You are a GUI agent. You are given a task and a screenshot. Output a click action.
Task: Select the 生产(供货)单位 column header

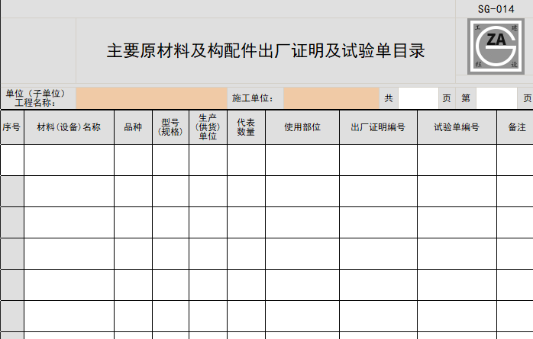(208, 127)
